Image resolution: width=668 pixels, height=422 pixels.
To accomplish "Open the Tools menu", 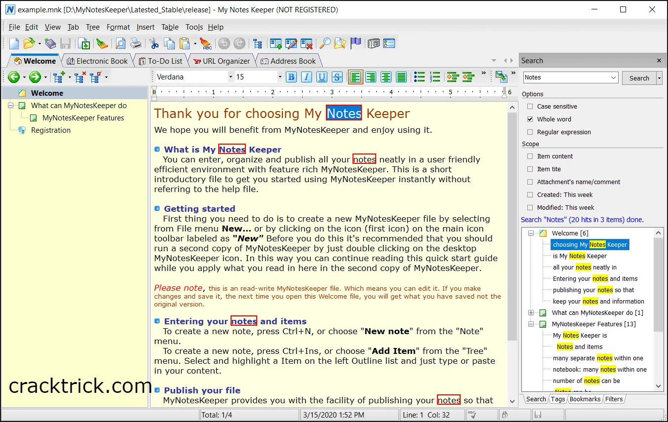I will click(194, 27).
